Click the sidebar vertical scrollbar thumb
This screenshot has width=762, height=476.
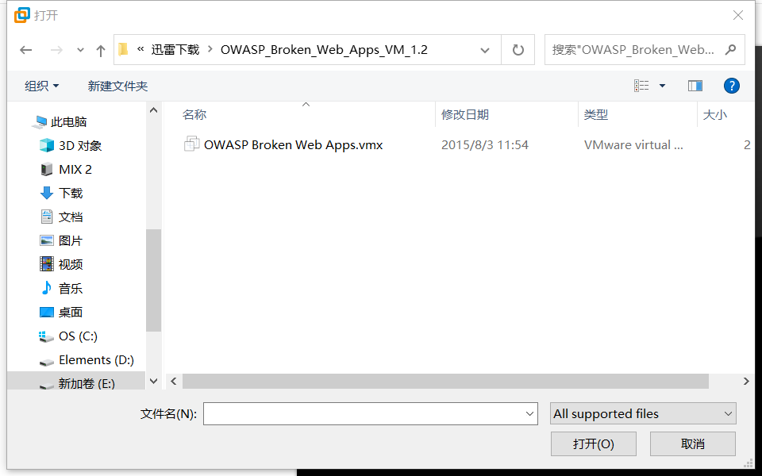point(153,280)
